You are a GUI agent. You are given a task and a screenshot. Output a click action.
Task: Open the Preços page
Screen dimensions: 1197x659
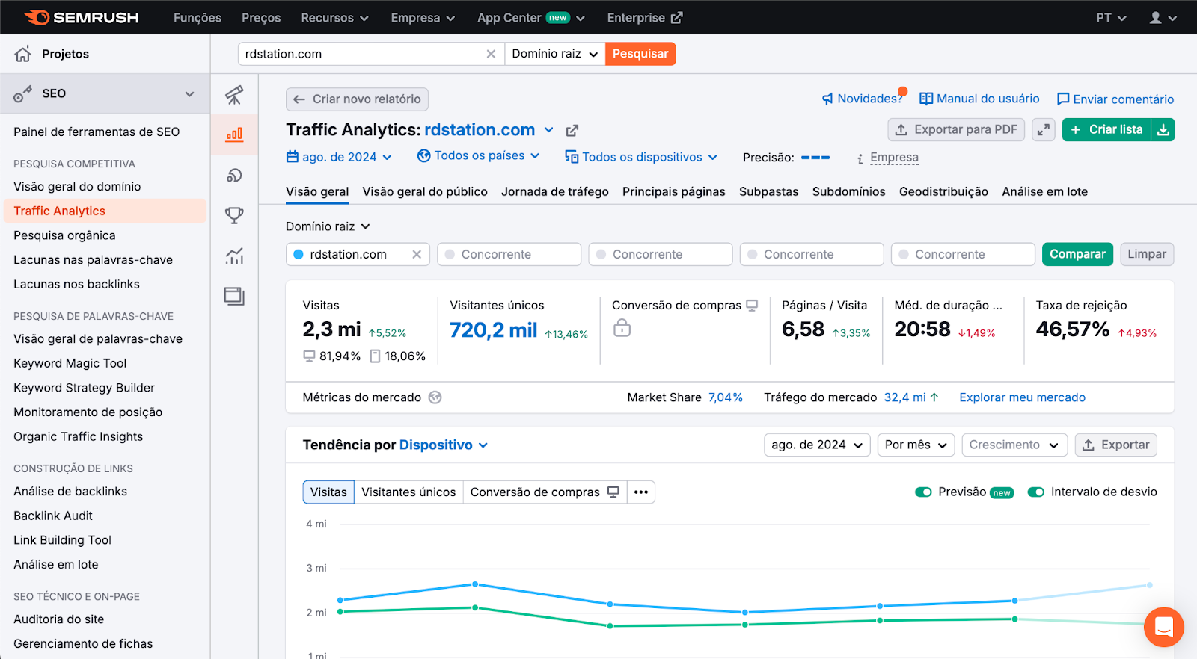point(261,18)
